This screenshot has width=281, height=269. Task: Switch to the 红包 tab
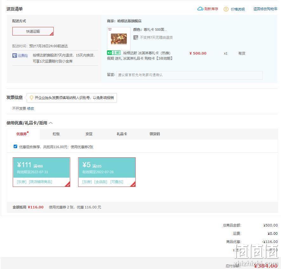click(x=56, y=134)
